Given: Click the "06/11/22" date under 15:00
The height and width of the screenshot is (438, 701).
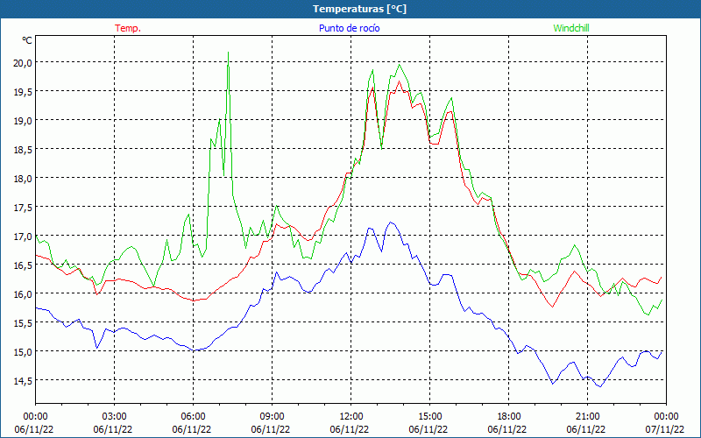Looking at the screenshot, I should coord(428,429).
